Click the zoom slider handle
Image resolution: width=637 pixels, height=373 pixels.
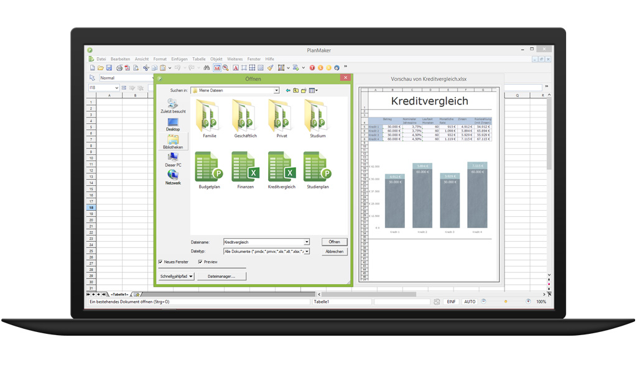coord(506,302)
